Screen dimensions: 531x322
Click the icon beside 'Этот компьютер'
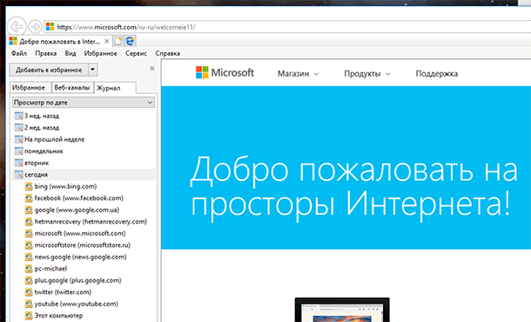[x=29, y=316]
